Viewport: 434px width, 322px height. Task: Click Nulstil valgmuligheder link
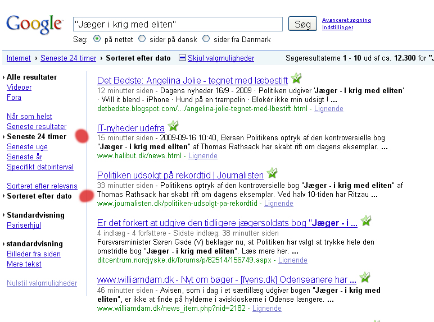(x=42, y=283)
